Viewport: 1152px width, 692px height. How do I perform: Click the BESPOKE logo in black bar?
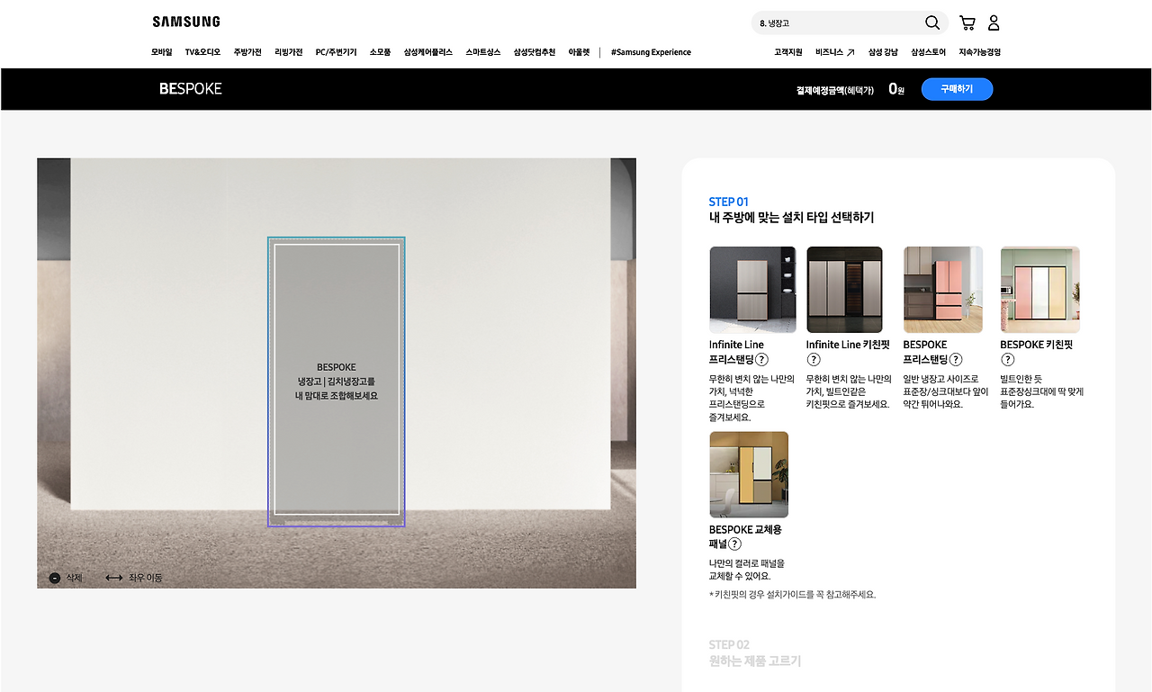pyautogui.click(x=191, y=89)
